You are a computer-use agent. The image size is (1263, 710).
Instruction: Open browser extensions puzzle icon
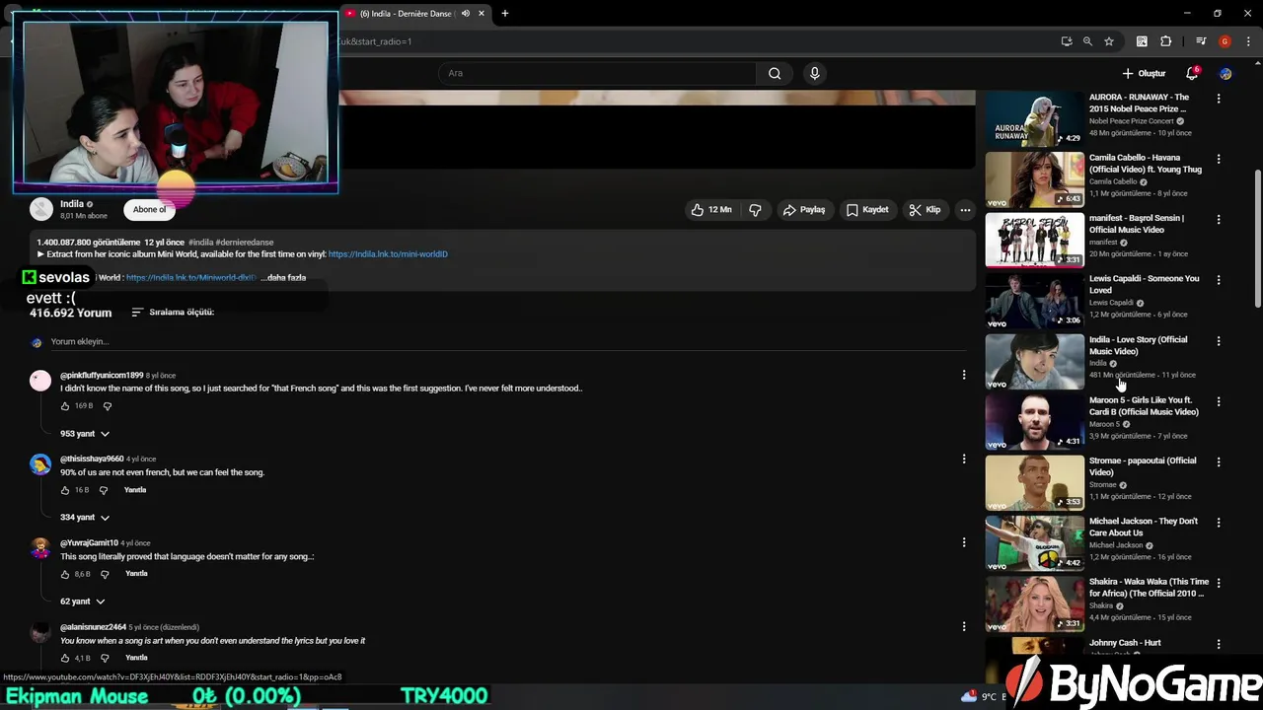point(1165,41)
